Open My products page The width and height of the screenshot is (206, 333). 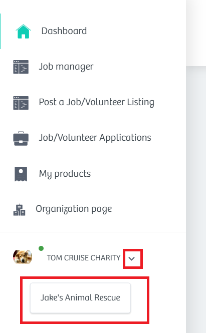click(65, 174)
